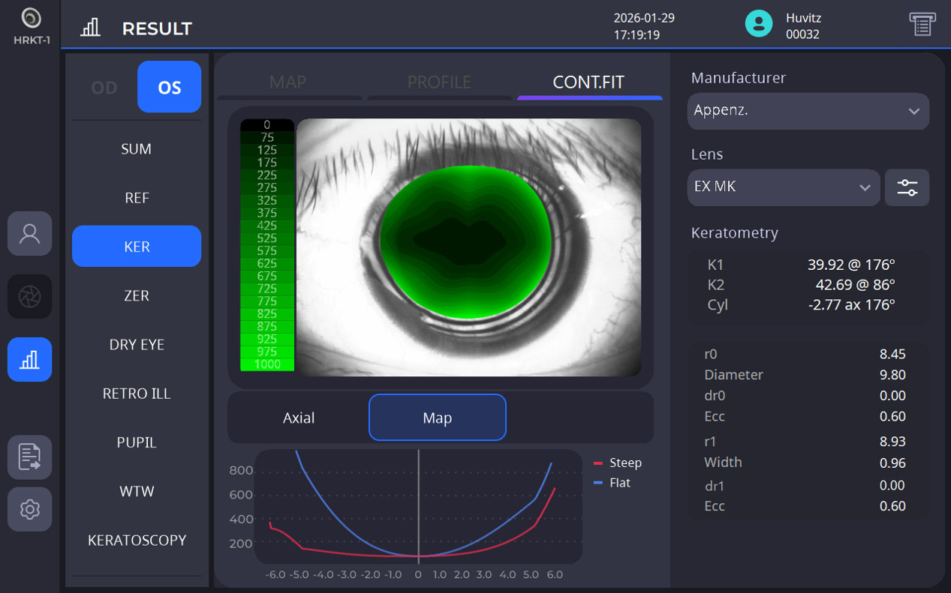Click the print icon in top bar
Screen dimensions: 951x593
pyautogui.click(x=922, y=24)
